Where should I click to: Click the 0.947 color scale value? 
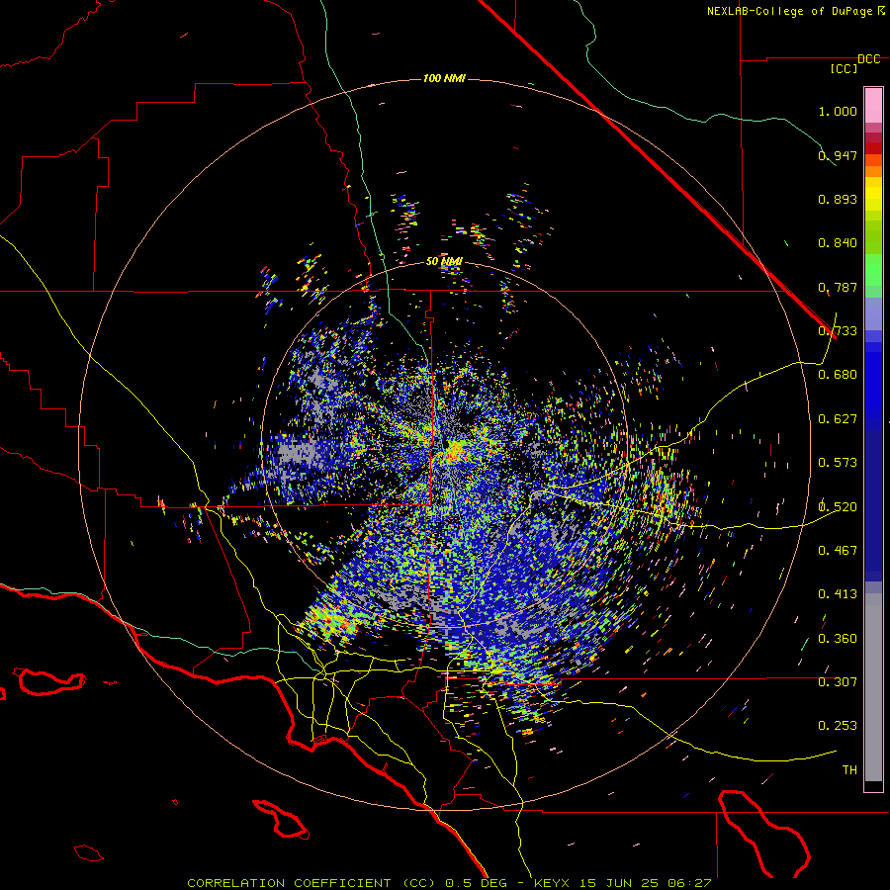tap(838, 155)
